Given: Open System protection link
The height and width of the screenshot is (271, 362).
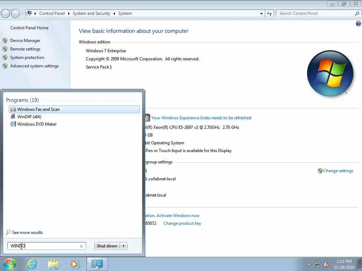Looking at the screenshot, I should coord(27,58).
